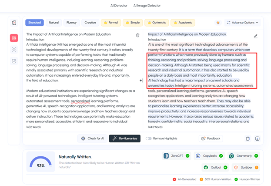This screenshot has width=271, height=186.
Task: Click the ZeroGPT detector badge
Action: 177,156
